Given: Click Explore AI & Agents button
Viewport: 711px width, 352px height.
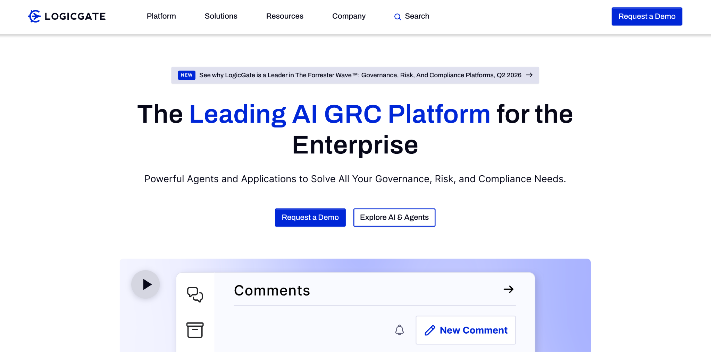Looking at the screenshot, I should coord(394,218).
